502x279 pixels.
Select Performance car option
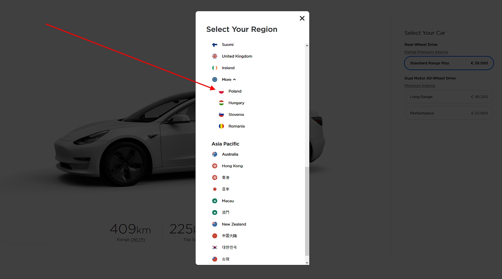(x=449, y=113)
